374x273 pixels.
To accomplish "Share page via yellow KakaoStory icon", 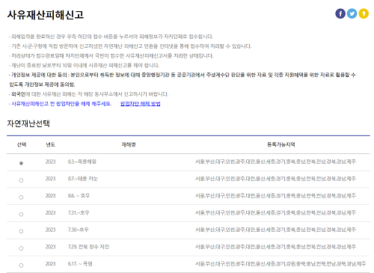I will pos(364,13).
